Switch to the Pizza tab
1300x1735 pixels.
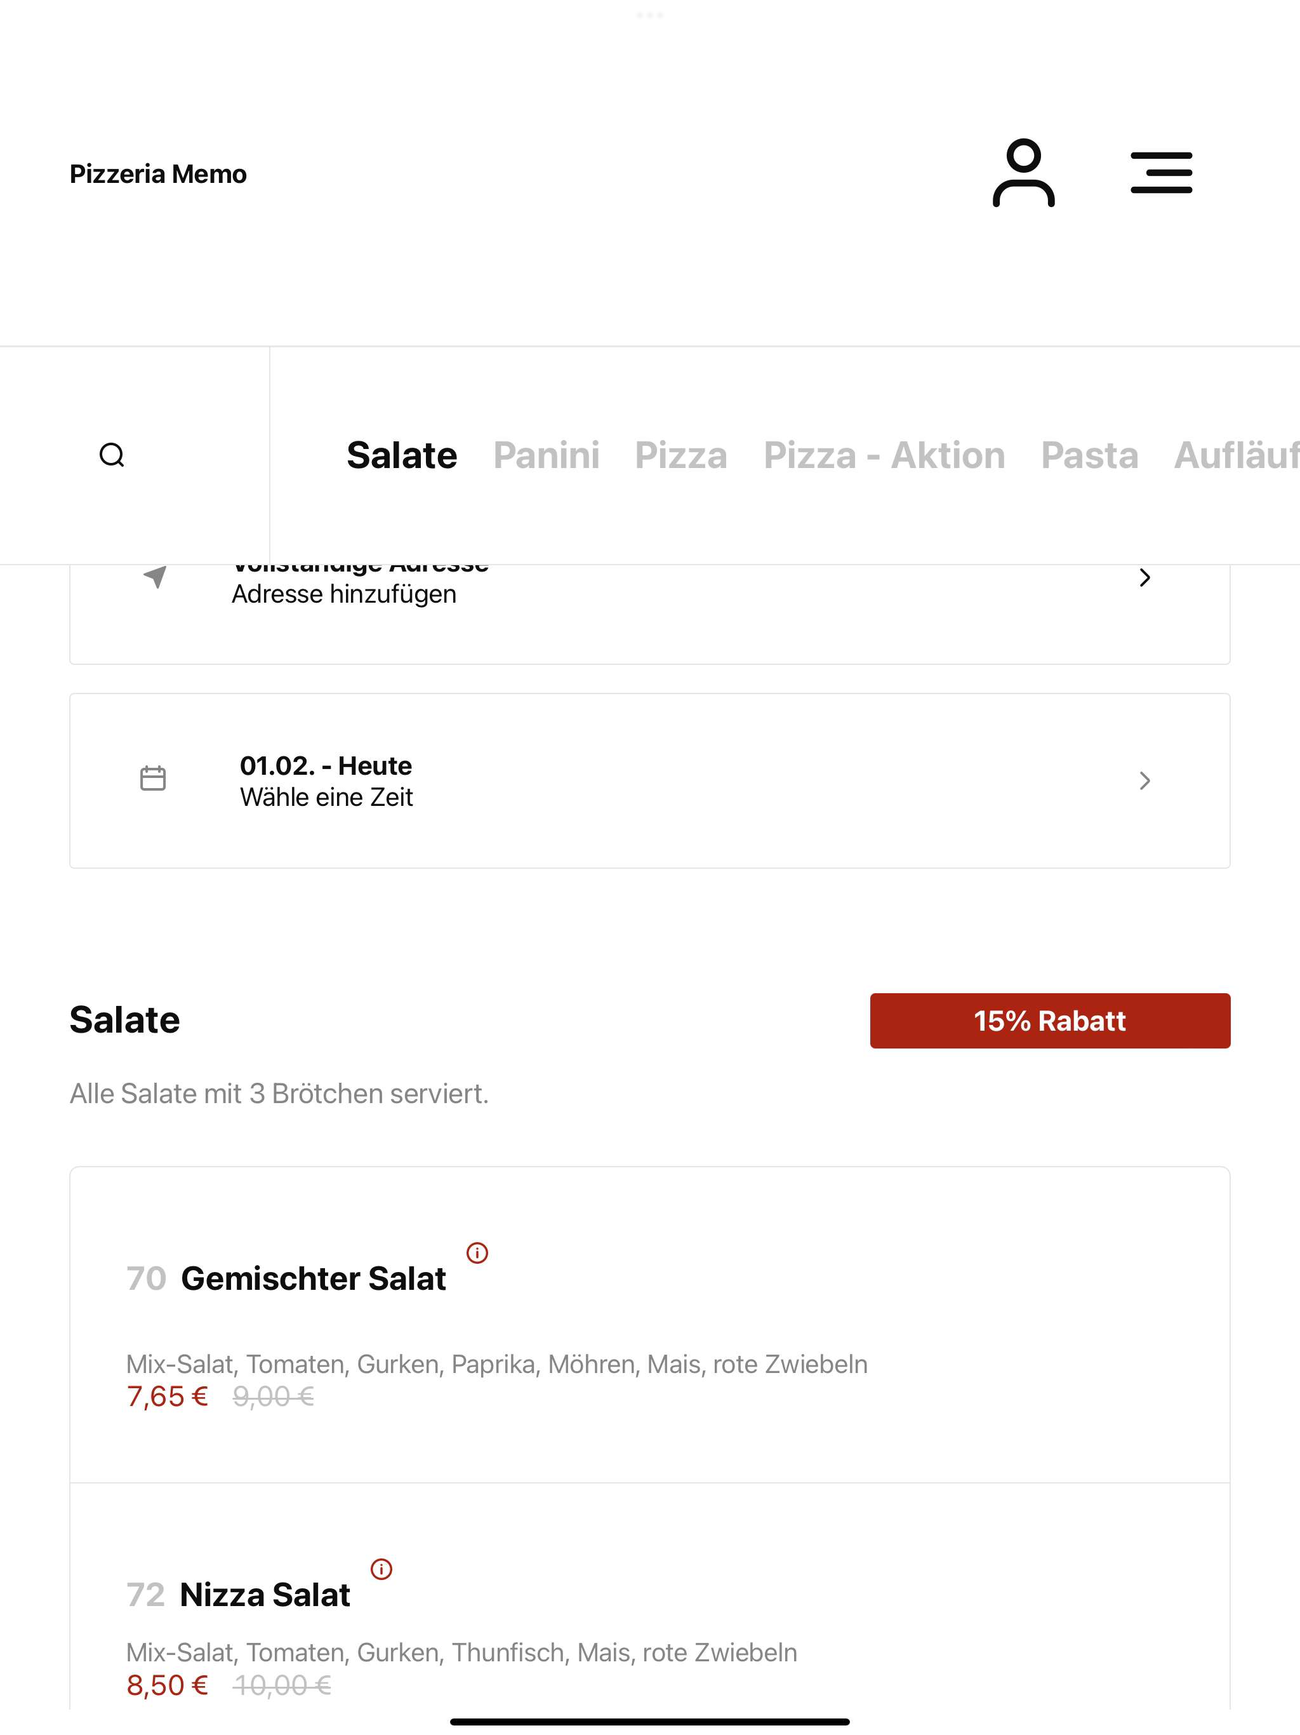point(680,455)
